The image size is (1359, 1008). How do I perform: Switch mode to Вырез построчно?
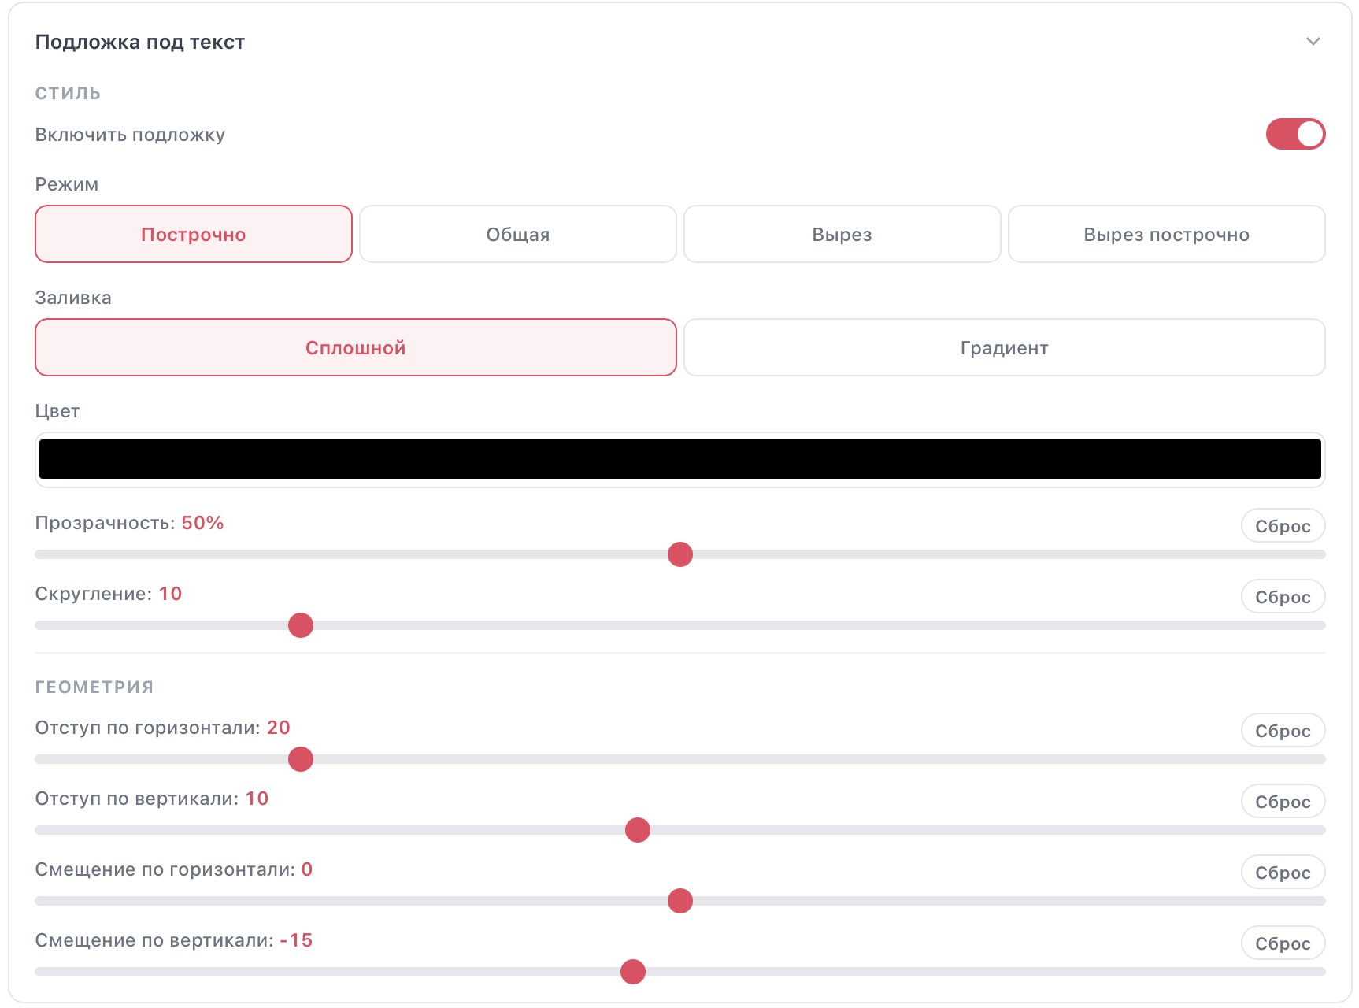[1166, 234]
